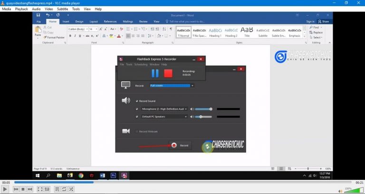Click on the VLC seek bar
Screen dimensions: 365x194
coord(182,183)
